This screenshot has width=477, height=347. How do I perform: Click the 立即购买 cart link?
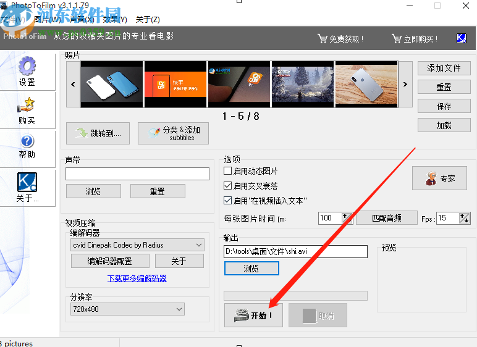click(x=415, y=39)
